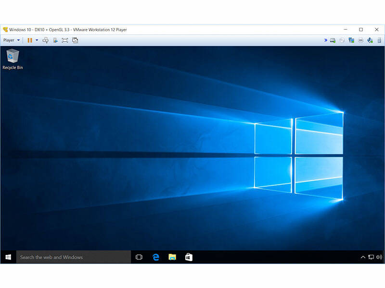Open the Windows Start menu

[8, 257]
